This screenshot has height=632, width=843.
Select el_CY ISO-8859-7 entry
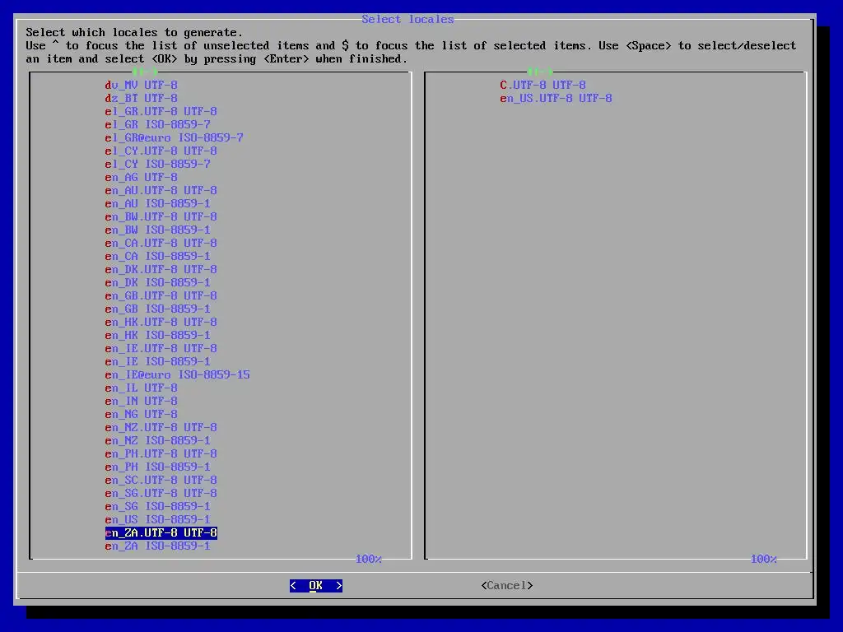pos(158,164)
